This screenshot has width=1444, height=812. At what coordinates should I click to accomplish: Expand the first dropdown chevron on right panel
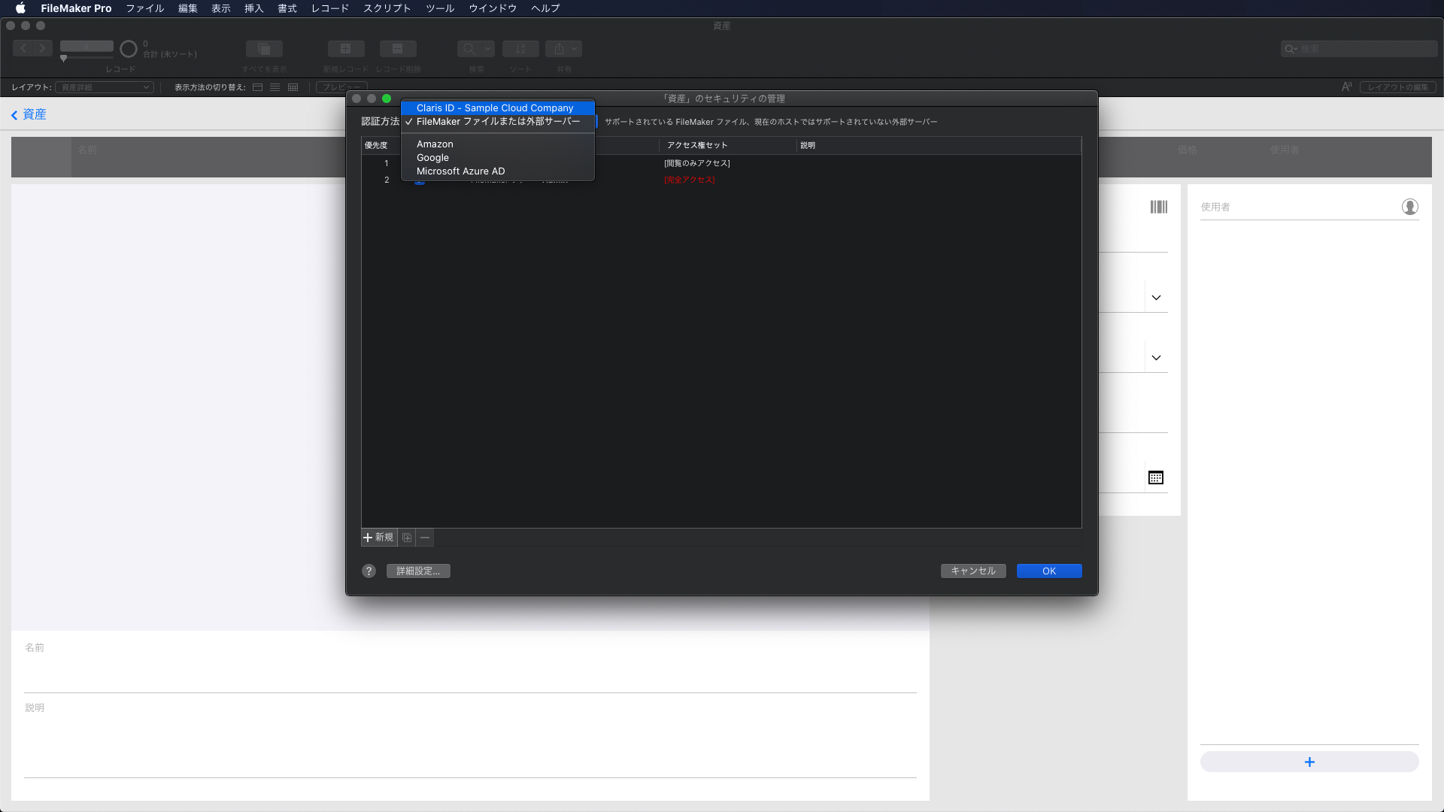1156,298
